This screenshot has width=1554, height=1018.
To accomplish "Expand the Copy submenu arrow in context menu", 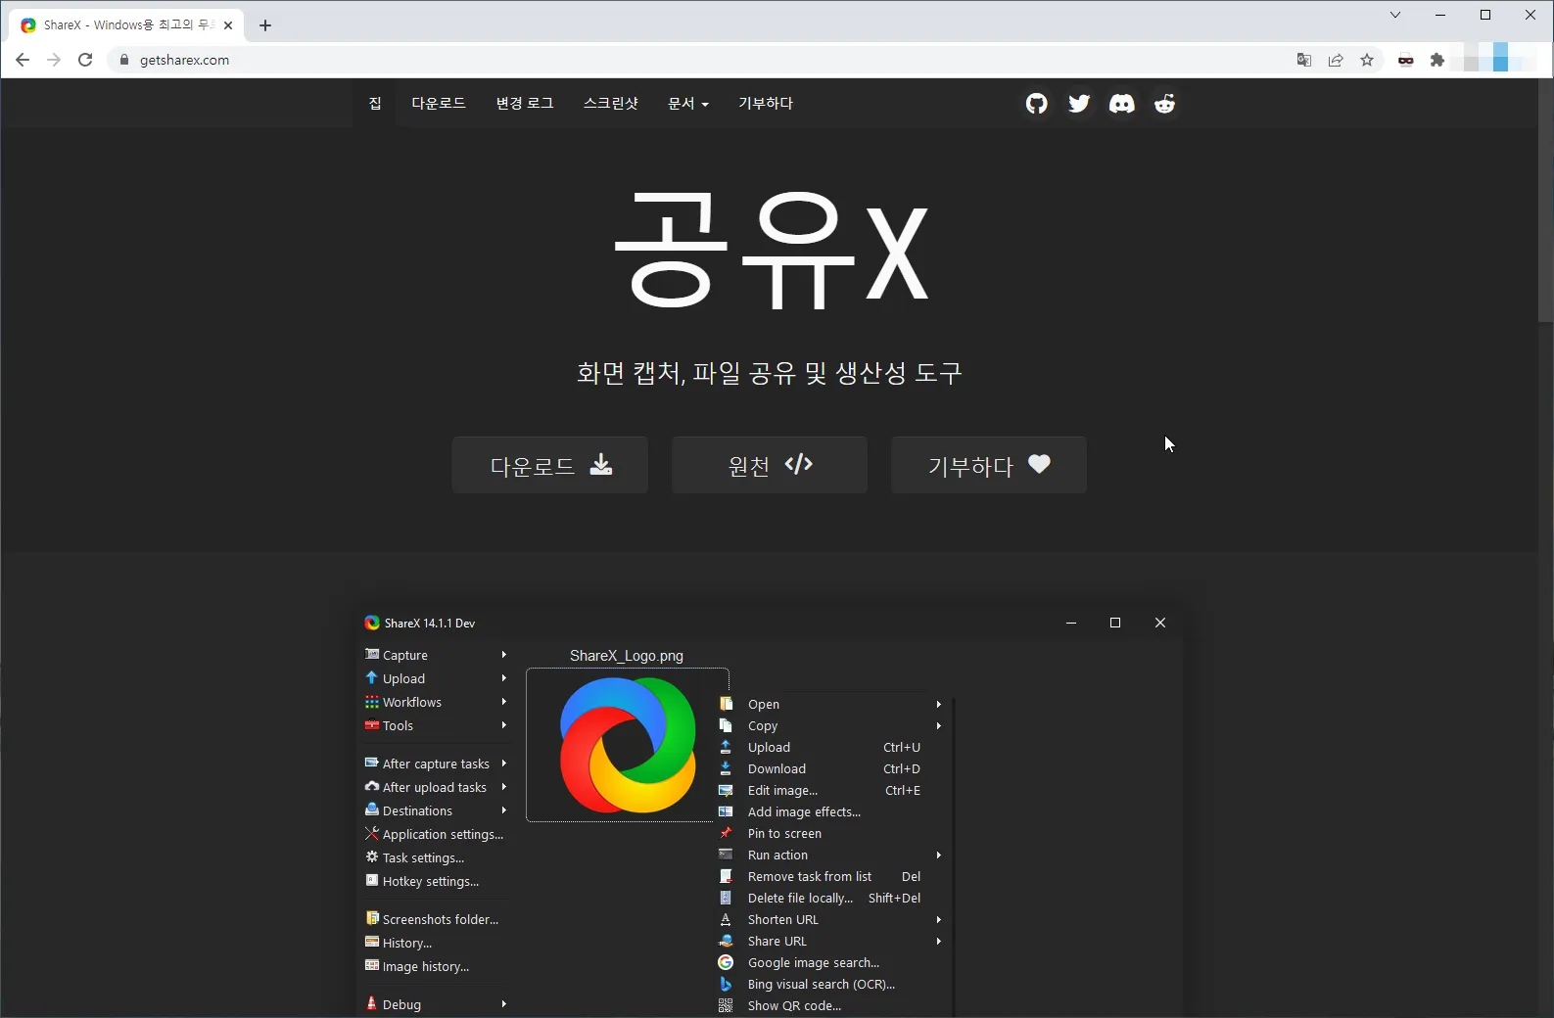I will click(938, 725).
